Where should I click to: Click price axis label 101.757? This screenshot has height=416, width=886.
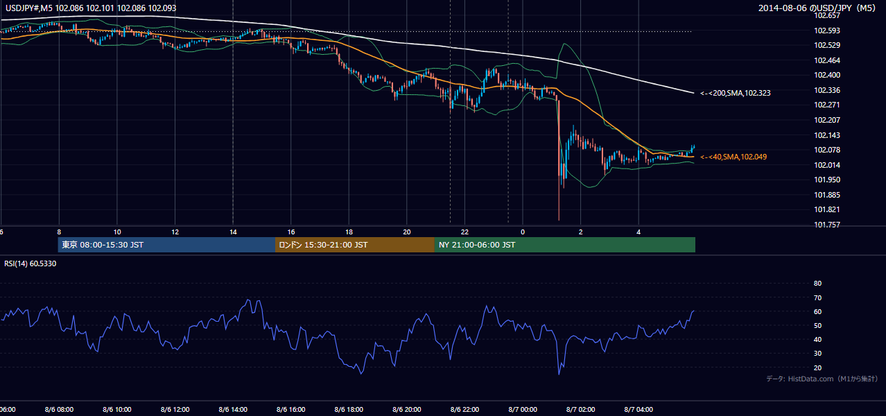coord(826,225)
